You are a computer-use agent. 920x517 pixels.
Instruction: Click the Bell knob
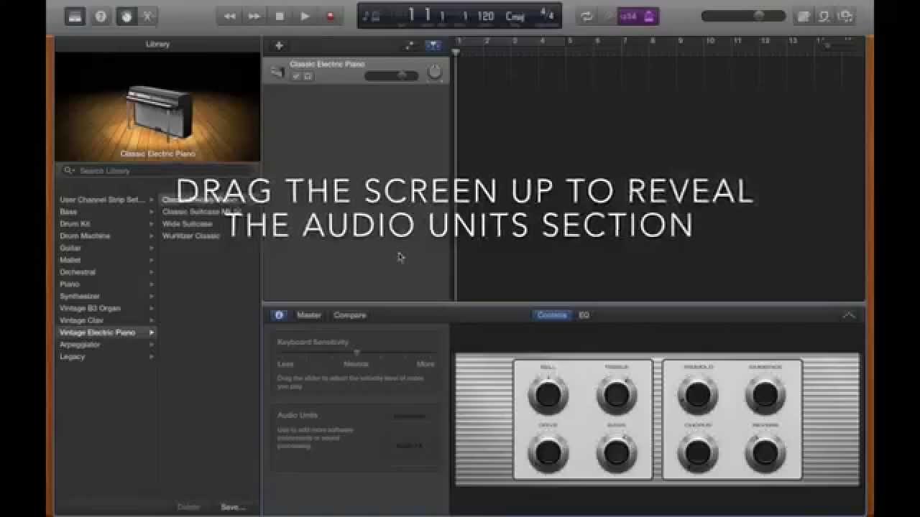point(548,394)
